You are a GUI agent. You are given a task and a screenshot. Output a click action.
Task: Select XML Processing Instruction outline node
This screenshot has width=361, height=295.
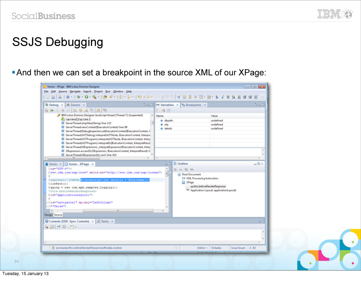(200, 178)
